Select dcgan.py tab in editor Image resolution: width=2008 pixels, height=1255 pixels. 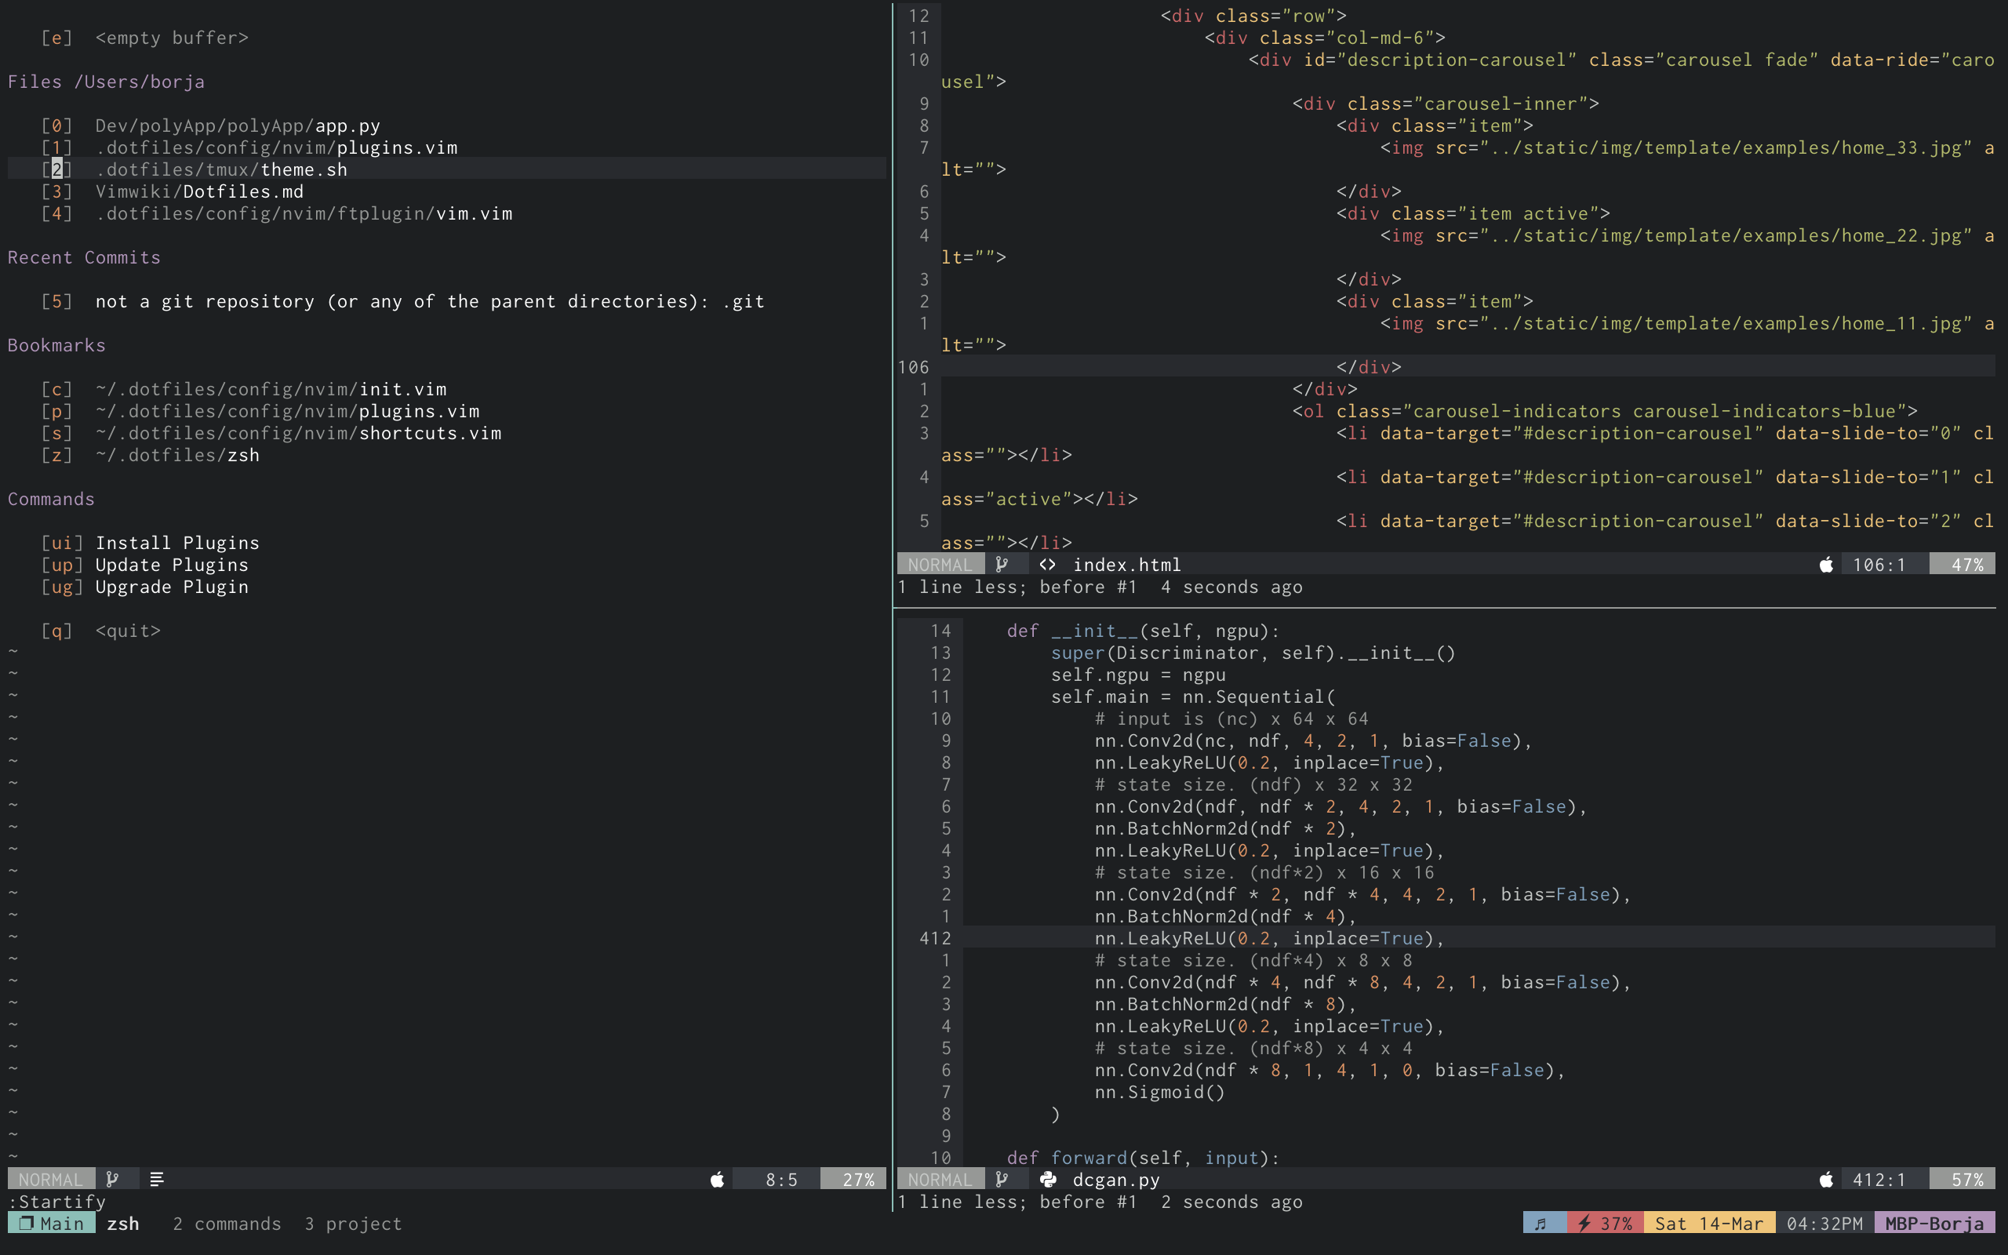[1113, 1180]
